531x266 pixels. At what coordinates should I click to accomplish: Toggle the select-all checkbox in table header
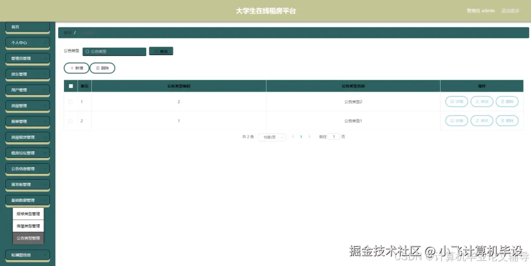pyautogui.click(x=71, y=86)
